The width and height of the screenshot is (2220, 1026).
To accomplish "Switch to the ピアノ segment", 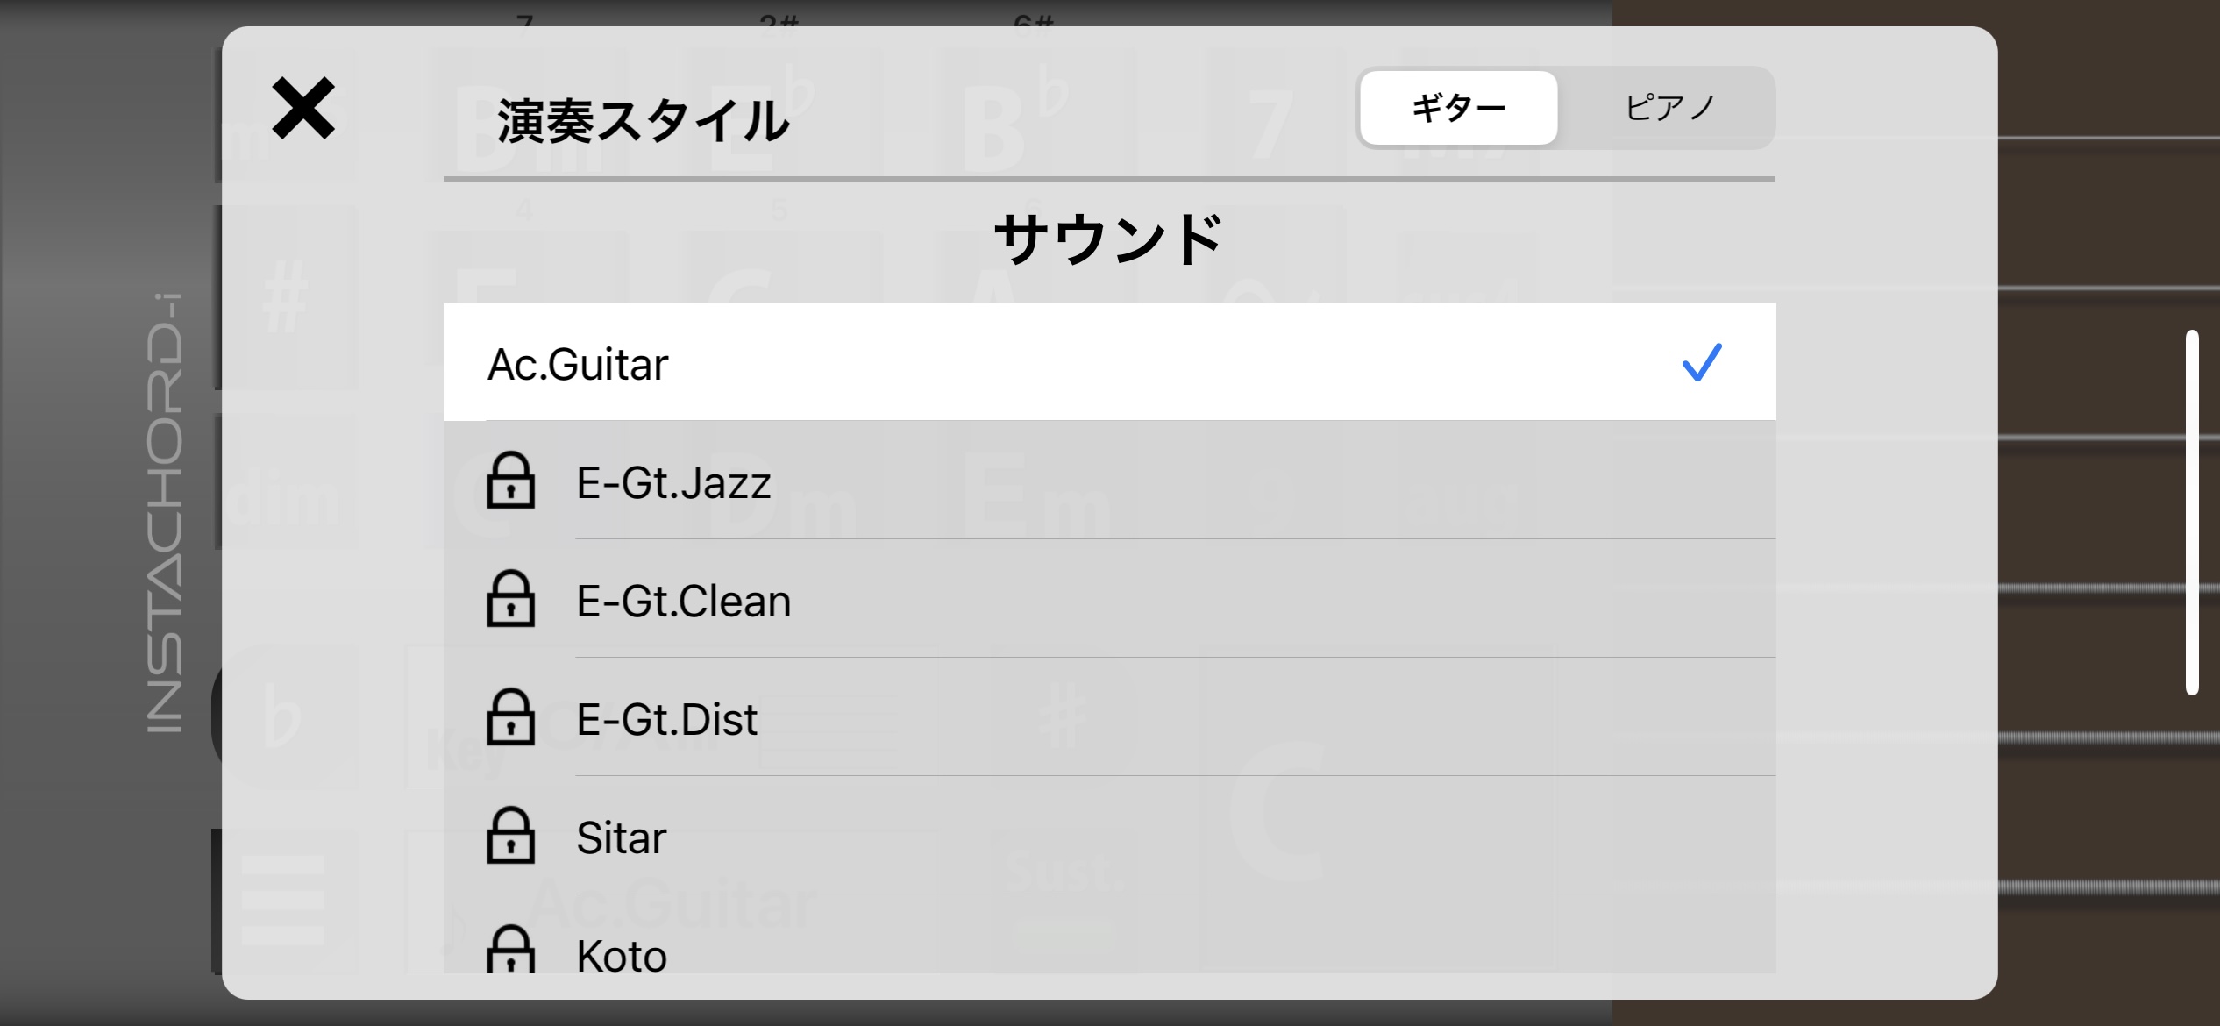I will pyautogui.click(x=1669, y=108).
